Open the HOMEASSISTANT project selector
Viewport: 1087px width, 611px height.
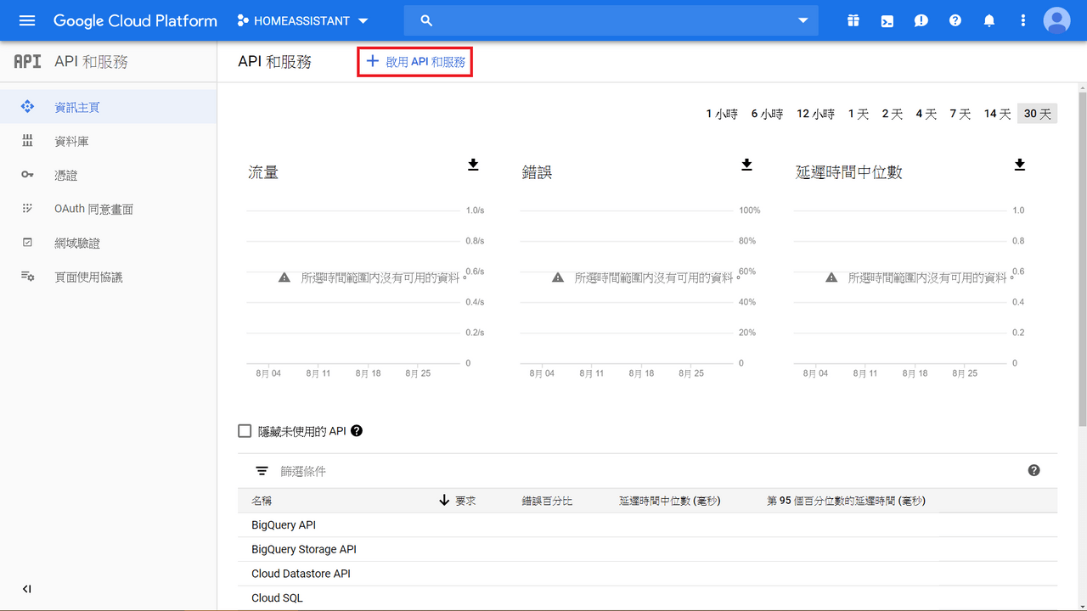pyautogui.click(x=303, y=20)
